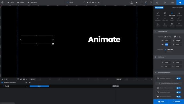Image resolution: width=184 pixels, height=104 pixels.
Task: Open On Scroll settings
Action: coord(179,19)
